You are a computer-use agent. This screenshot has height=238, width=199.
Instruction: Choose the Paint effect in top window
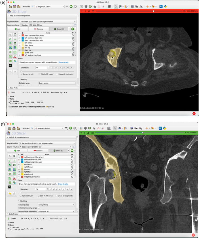(10, 39)
